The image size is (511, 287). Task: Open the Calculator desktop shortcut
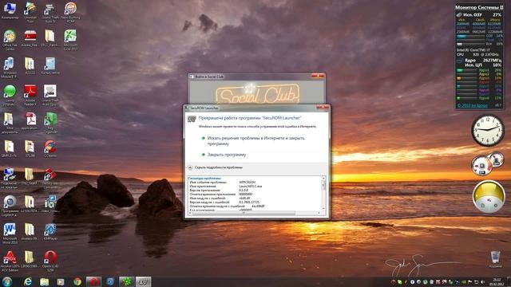click(x=50, y=66)
